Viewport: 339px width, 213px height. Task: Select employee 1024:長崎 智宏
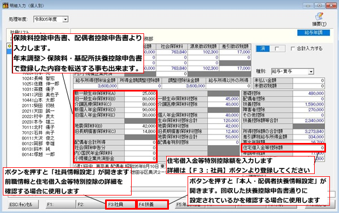click(x=38, y=79)
